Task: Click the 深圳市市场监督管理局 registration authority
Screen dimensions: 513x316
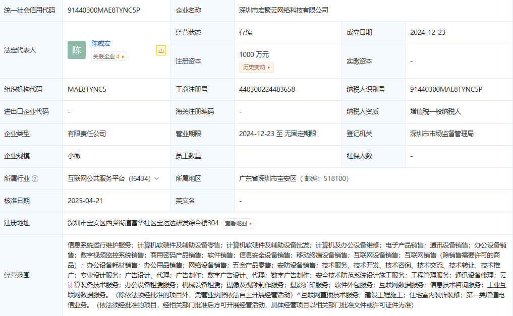Action: tap(442, 134)
